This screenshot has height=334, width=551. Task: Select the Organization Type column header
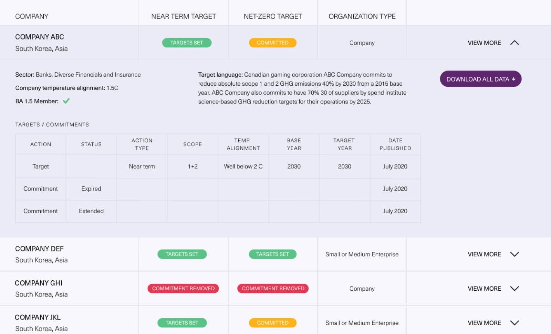pyautogui.click(x=362, y=16)
